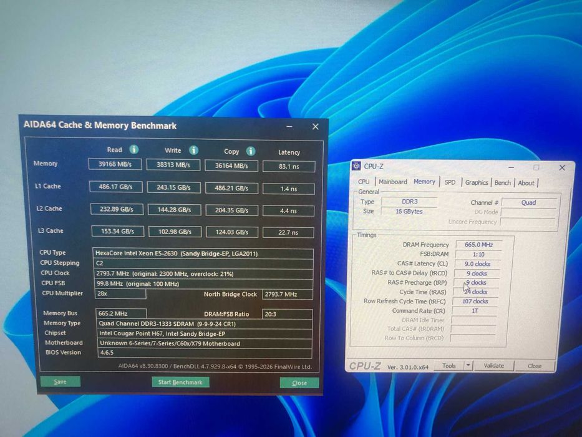Click the BIOS Version value 4.6.5
The image size is (582, 437).
click(205, 353)
